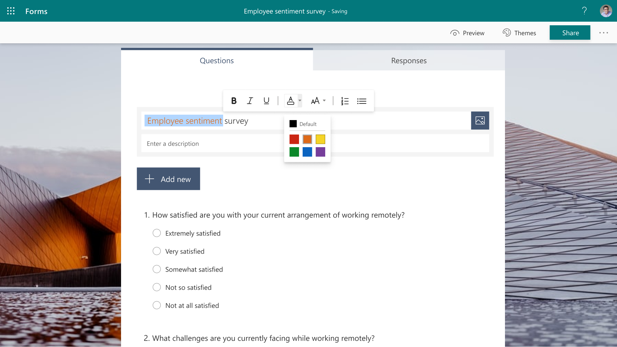Click the Share button
The height and width of the screenshot is (347, 617).
(x=570, y=33)
